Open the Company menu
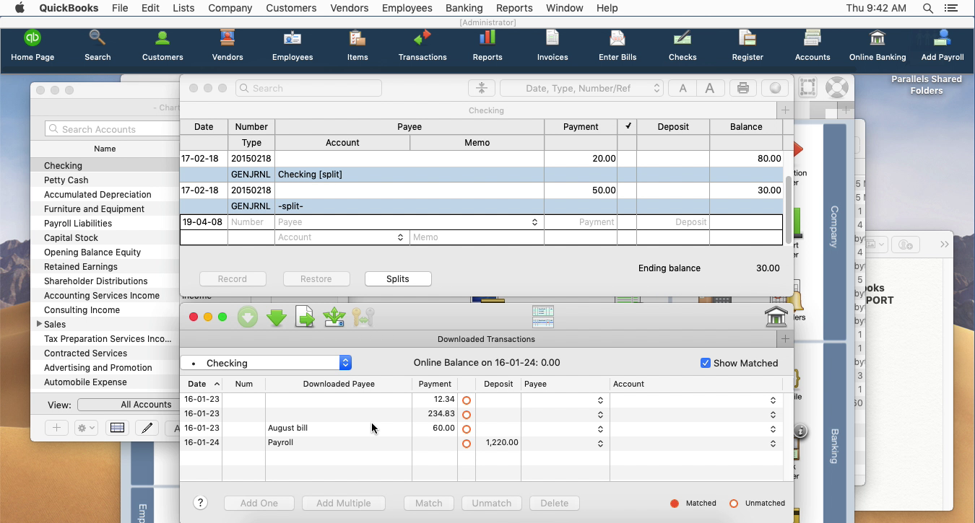The width and height of the screenshot is (975, 523). 230,8
